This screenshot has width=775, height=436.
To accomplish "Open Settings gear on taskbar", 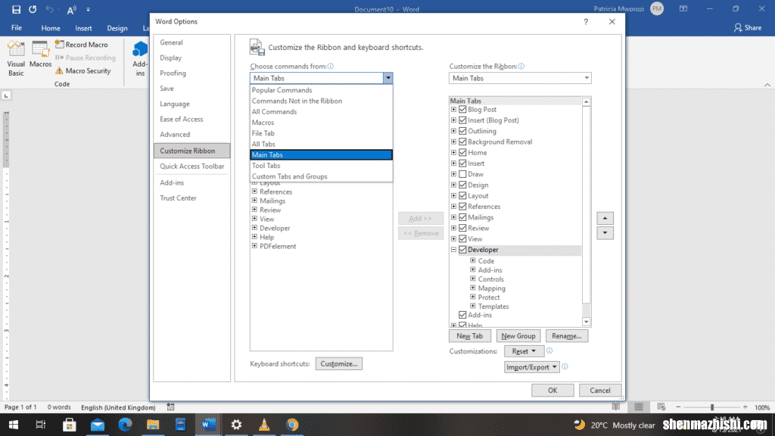I will (x=236, y=425).
